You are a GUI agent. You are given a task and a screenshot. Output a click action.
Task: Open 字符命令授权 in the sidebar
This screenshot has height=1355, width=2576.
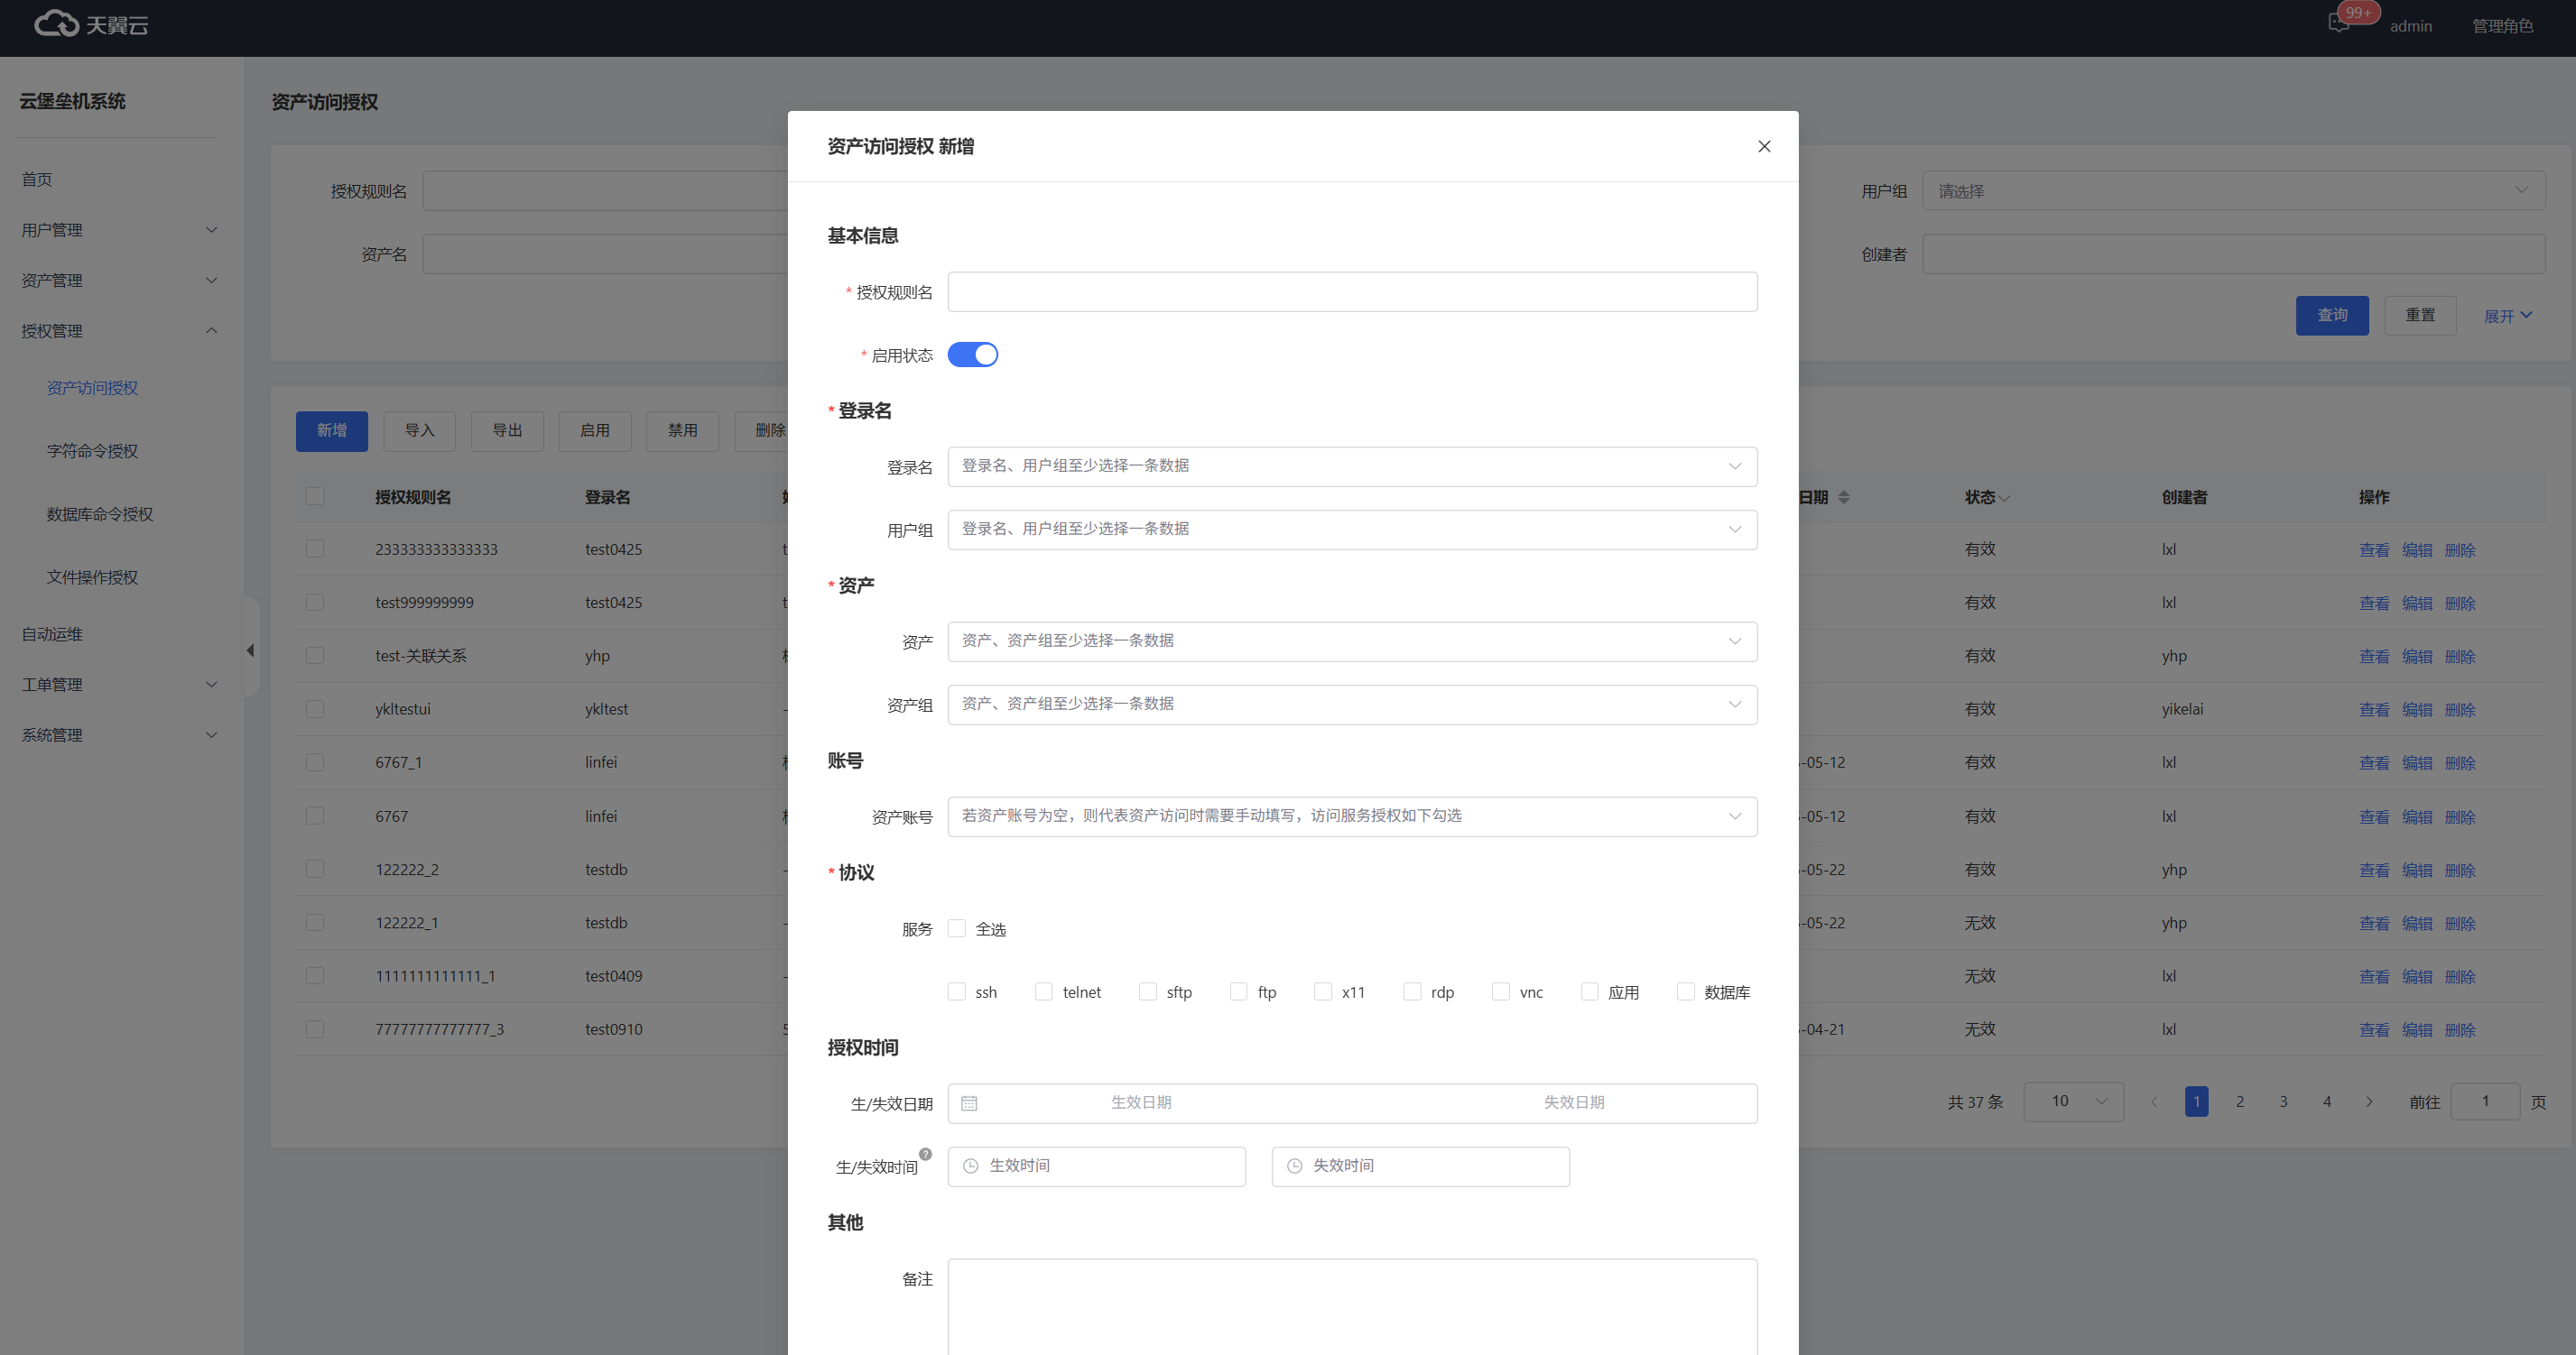[92, 451]
